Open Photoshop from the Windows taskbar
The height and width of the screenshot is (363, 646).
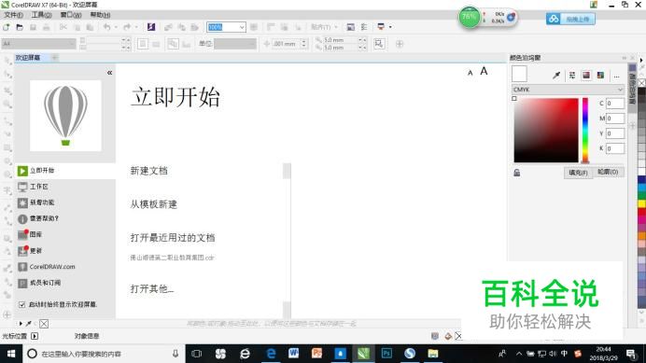(x=386, y=354)
